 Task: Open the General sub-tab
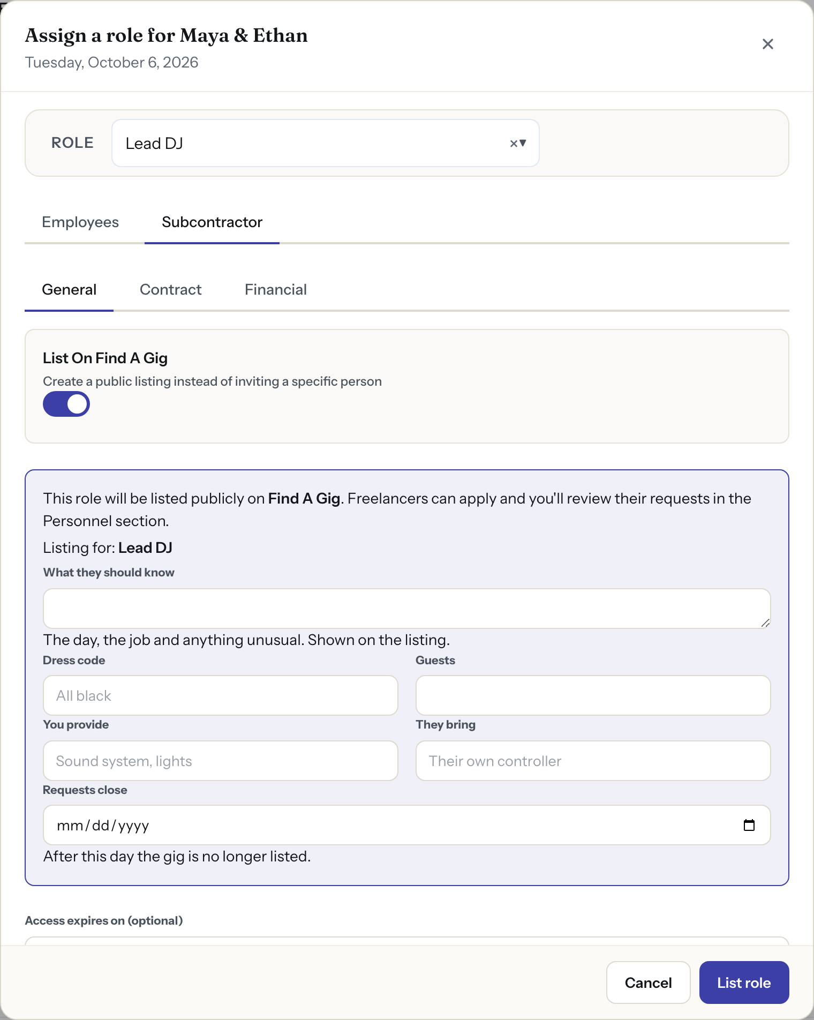(x=69, y=289)
